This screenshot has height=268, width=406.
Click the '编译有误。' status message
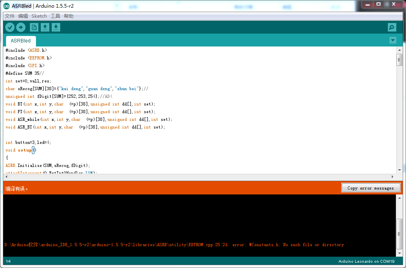coord(17,189)
